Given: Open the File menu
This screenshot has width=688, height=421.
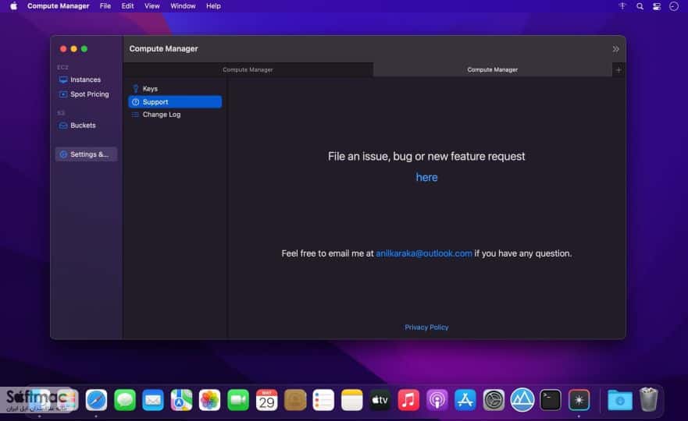Looking at the screenshot, I should pyautogui.click(x=105, y=6).
